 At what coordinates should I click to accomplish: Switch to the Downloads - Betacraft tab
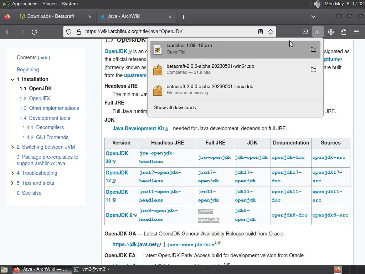55,16
